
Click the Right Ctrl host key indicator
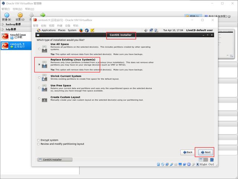207,165
